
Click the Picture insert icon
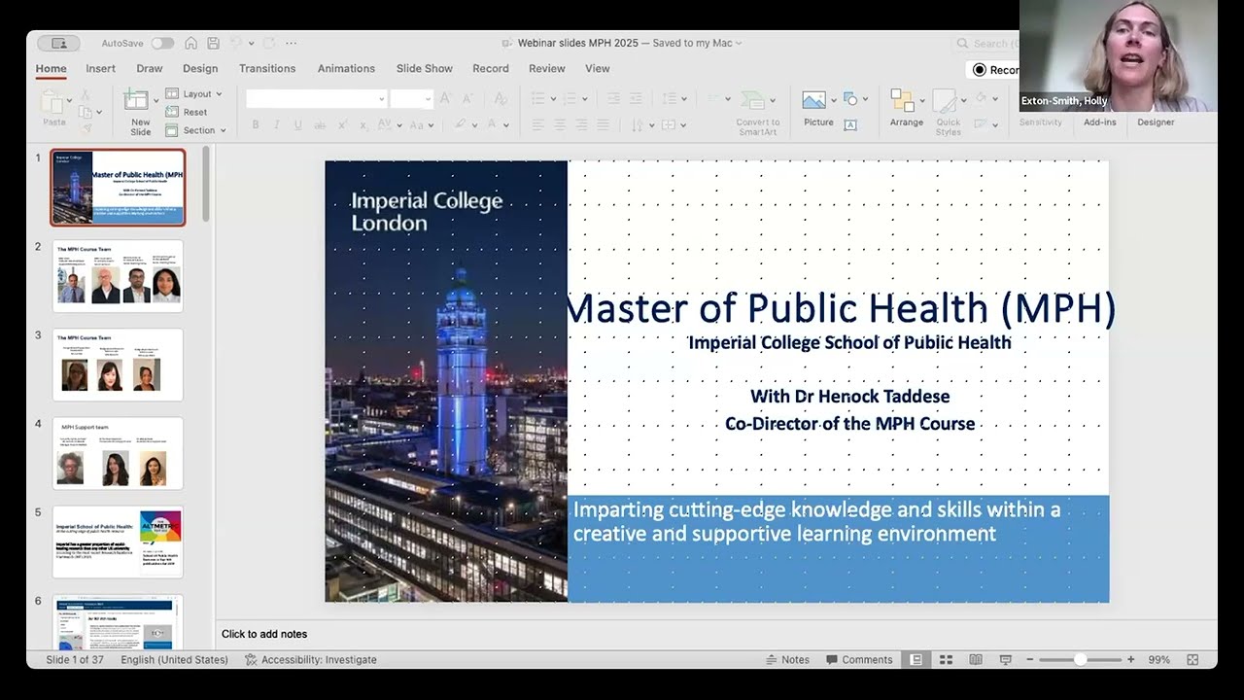tap(813, 99)
